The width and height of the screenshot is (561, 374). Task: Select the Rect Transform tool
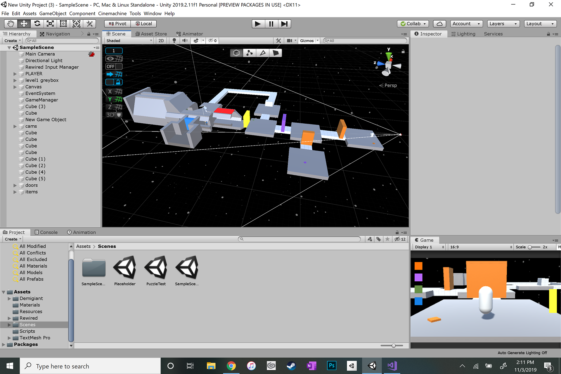coord(63,24)
